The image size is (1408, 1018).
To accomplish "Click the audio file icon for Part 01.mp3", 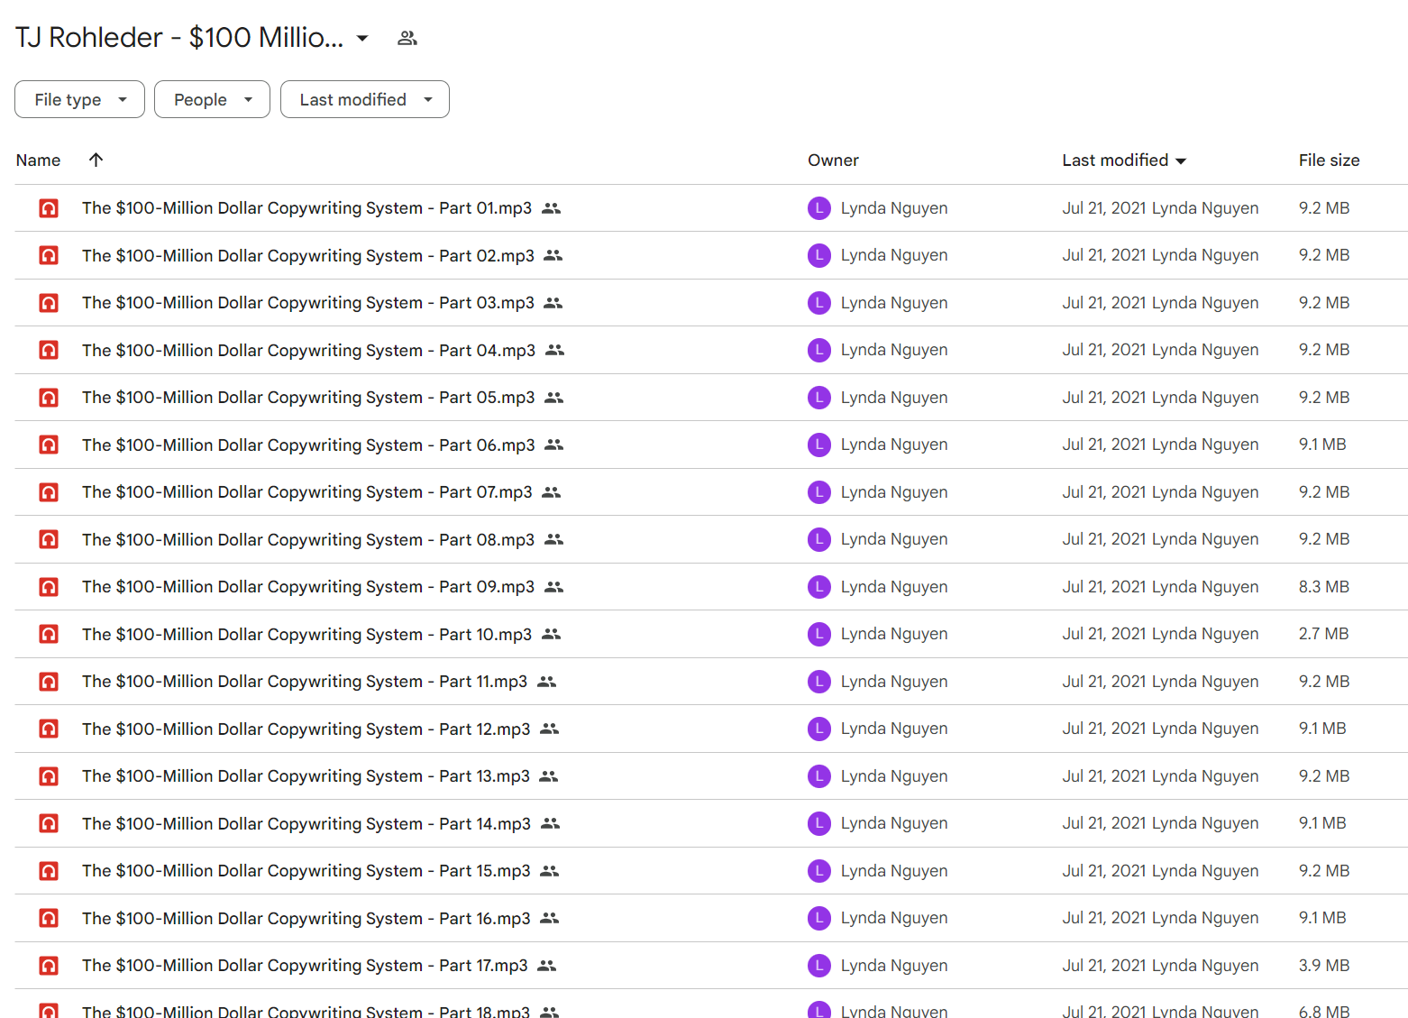I will [x=49, y=208].
